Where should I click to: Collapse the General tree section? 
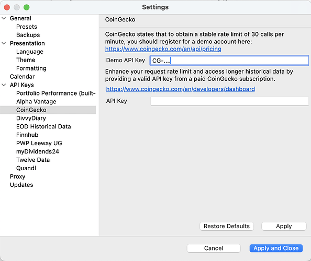(x=4, y=18)
